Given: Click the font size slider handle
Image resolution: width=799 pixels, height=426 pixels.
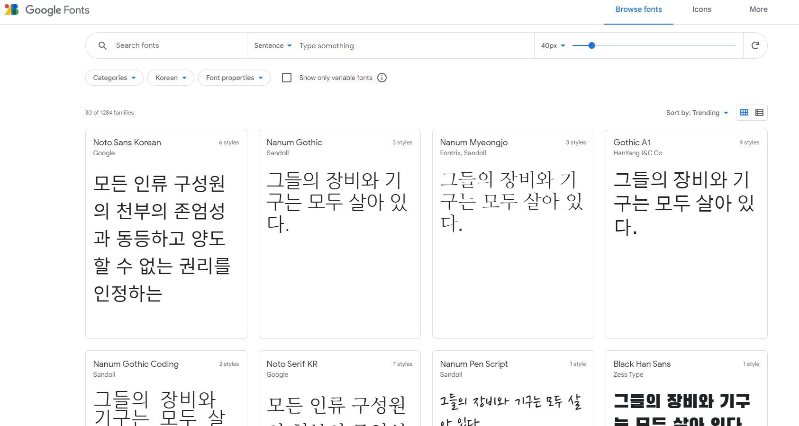Looking at the screenshot, I should (x=591, y=45).
